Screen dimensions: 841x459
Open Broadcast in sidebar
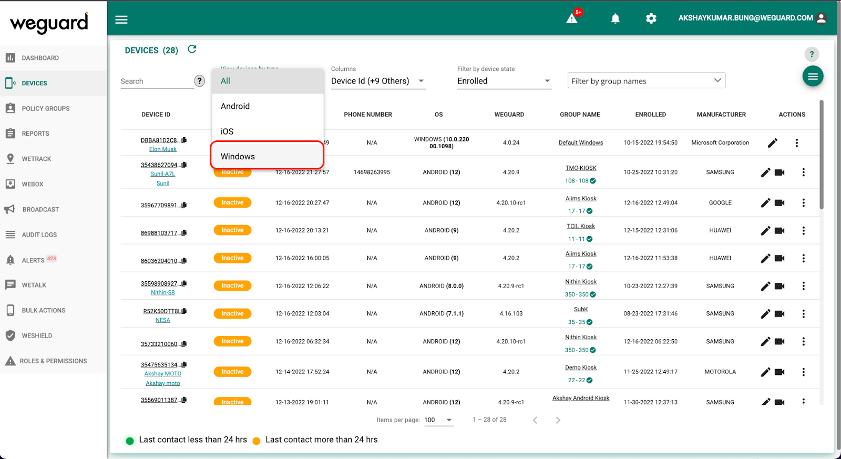[x=54, y=209]
